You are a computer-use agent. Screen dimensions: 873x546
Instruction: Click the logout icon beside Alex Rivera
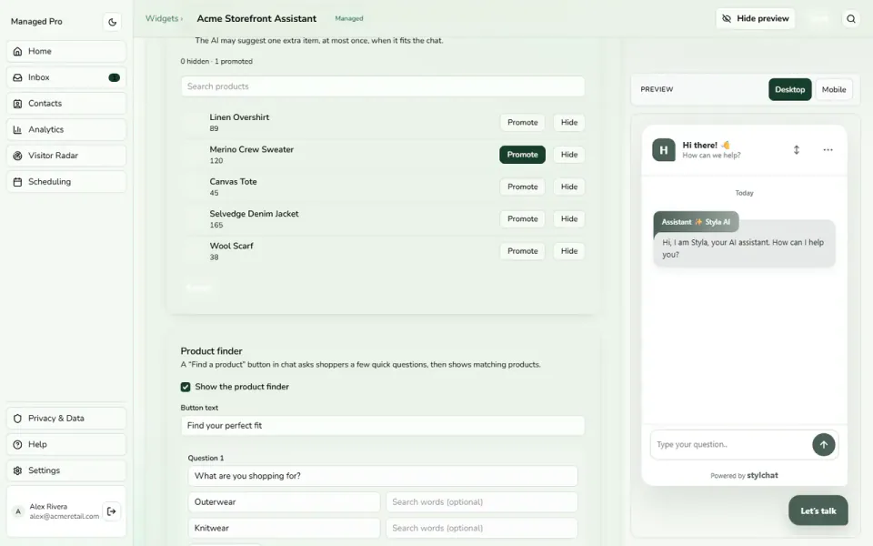[x=111, y=511]
